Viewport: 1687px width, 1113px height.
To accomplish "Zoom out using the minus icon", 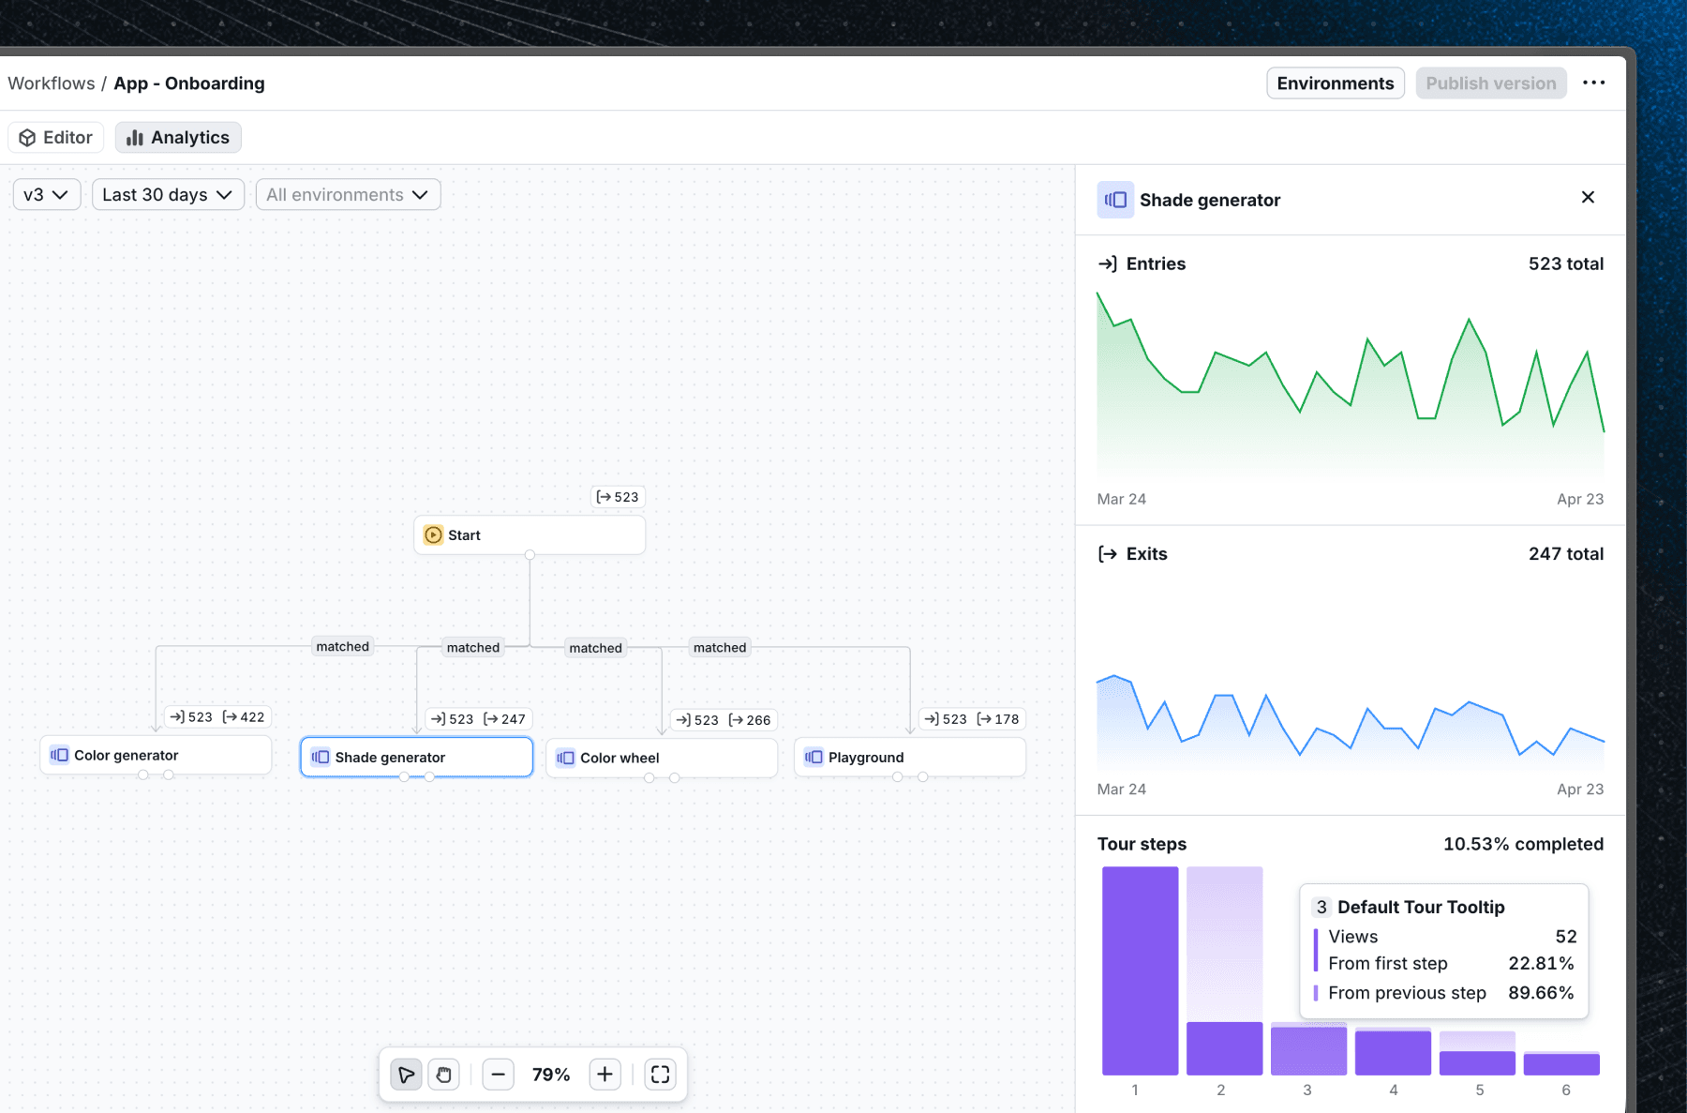I will [x=499, y=1075].
